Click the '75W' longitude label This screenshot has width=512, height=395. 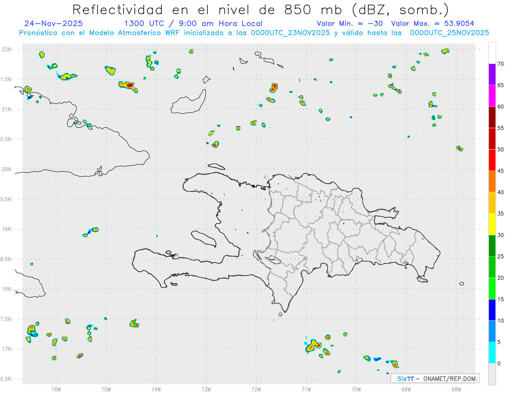[106, 389]
